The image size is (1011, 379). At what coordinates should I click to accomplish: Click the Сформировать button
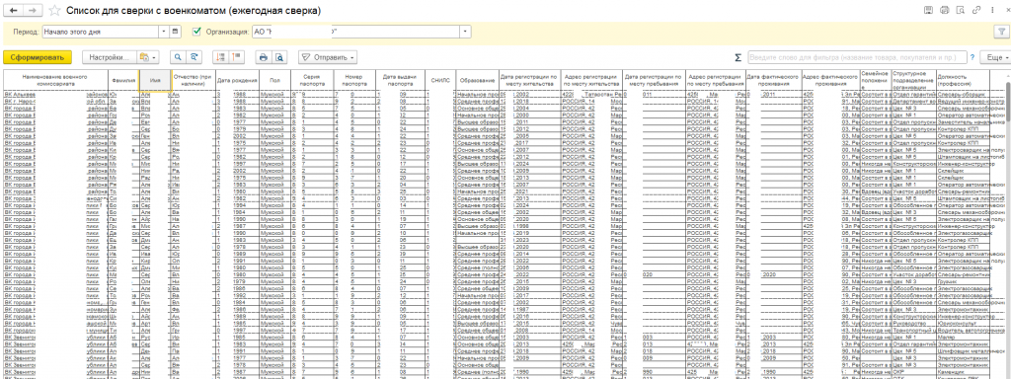(x=38, y=57)
